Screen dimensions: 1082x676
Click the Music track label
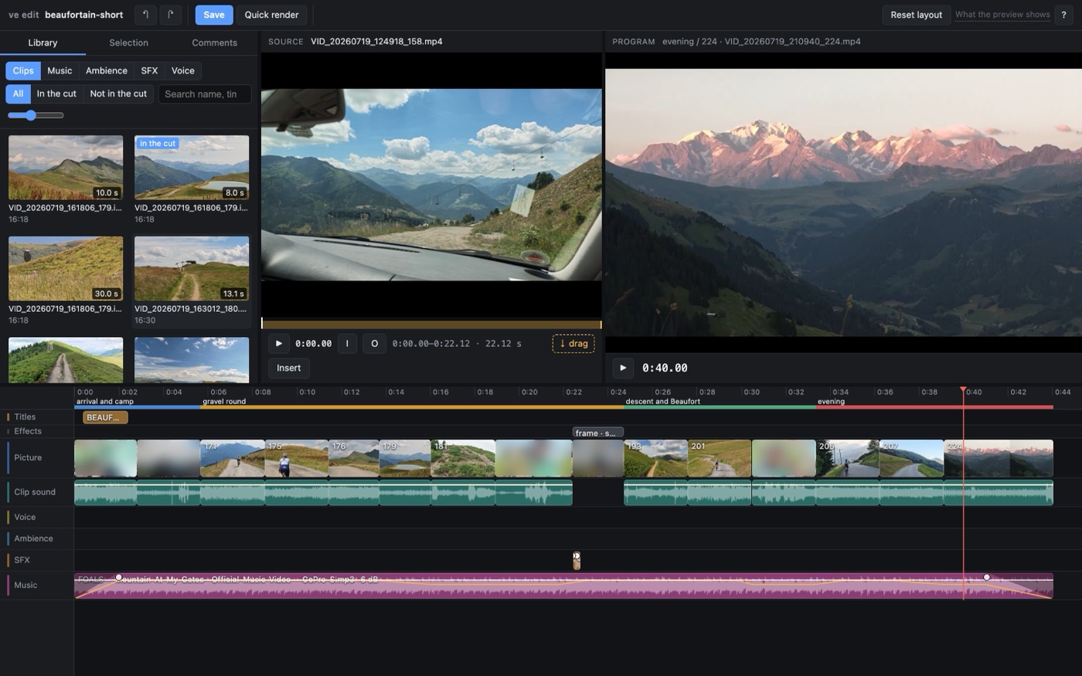click(x=26, y=586)
